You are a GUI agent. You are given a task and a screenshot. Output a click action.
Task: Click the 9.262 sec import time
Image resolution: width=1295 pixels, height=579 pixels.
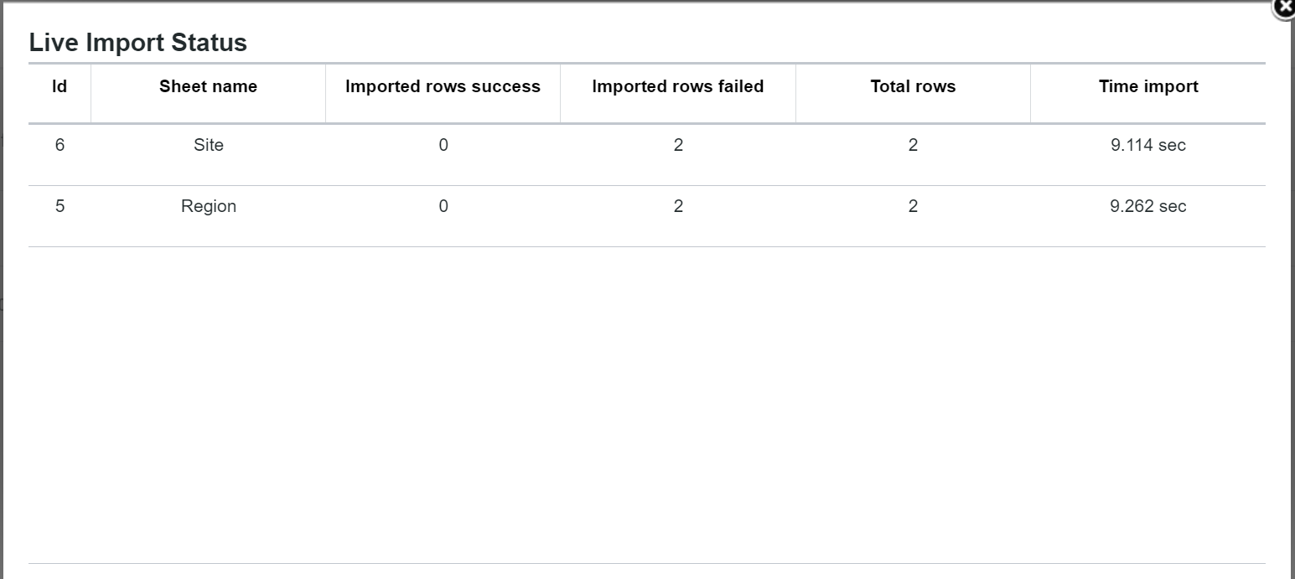point(1147,206)
